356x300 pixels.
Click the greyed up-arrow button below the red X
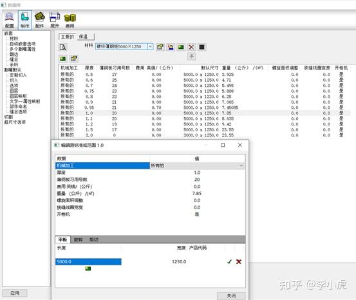coord(191,56)
